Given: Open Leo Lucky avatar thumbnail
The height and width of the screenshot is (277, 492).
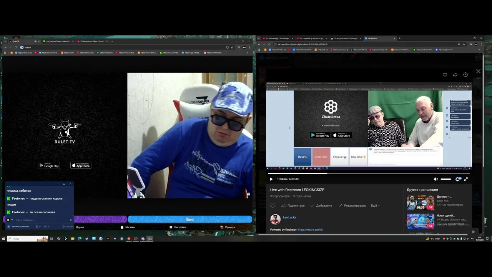Looking at the screenshot, I should 275,219.
